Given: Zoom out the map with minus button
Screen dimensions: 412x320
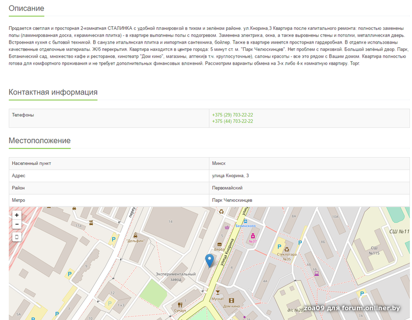Looking at the screenshot, I should [17, 224].
